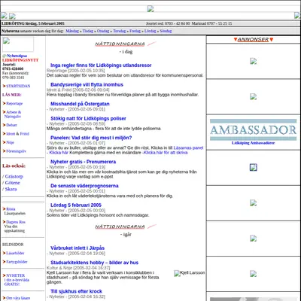Open the Arbete & Näringsliv section
Viewport: 301px width, 301px height.
click(13, 114)
